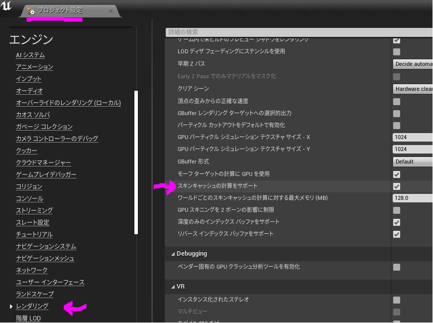Collapse the VR section

[x=173, y=287]
